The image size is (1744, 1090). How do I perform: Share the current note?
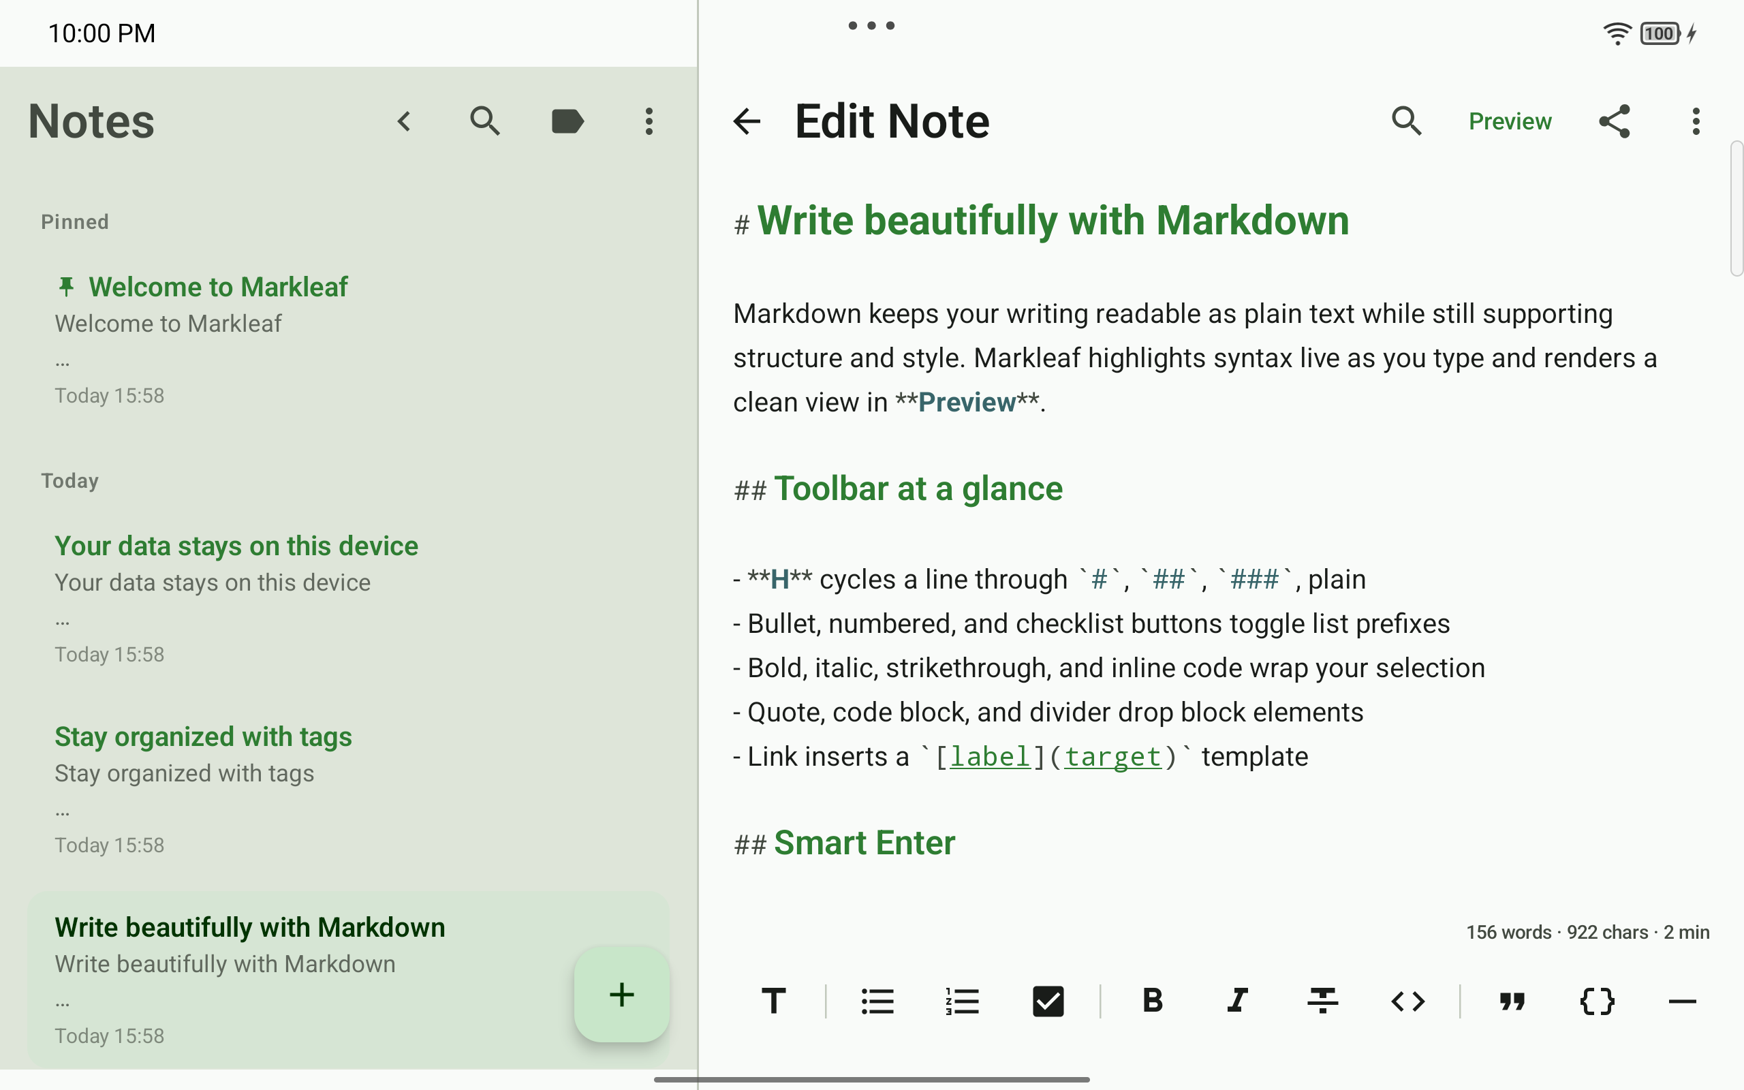pos(1615,121)
